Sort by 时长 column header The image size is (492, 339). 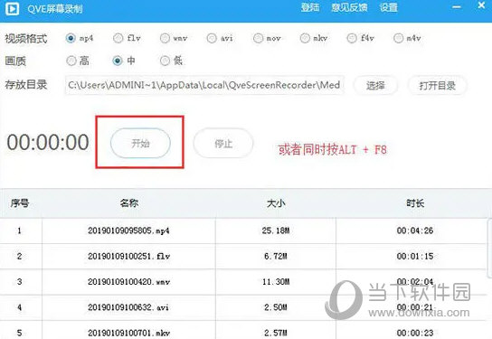[x=415, y=203]
